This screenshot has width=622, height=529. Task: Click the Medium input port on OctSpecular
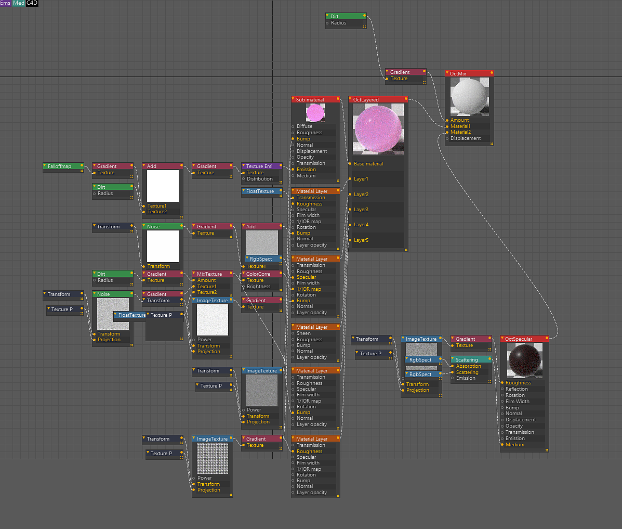(x=502, y=445)
